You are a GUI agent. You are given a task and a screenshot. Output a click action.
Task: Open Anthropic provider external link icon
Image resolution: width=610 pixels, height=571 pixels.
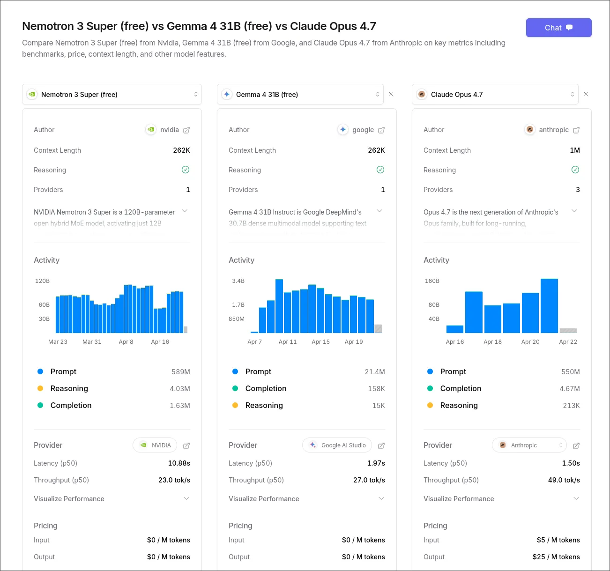[576, 445]
